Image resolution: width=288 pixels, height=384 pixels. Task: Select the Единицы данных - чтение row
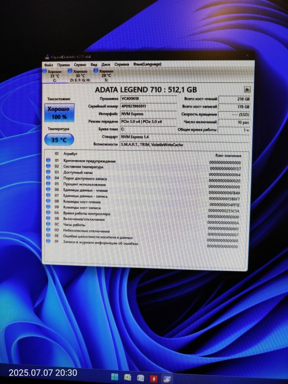point(147,191)
